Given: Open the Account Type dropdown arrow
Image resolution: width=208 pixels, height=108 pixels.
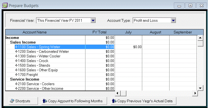Looking at the screenshot, I should point(173,20).
